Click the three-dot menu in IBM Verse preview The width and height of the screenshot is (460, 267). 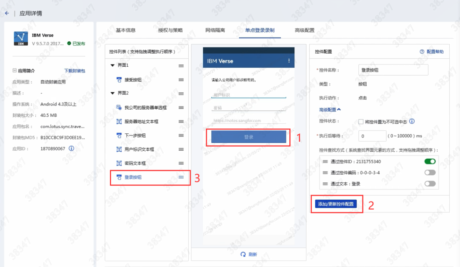[x=289, y=61]
